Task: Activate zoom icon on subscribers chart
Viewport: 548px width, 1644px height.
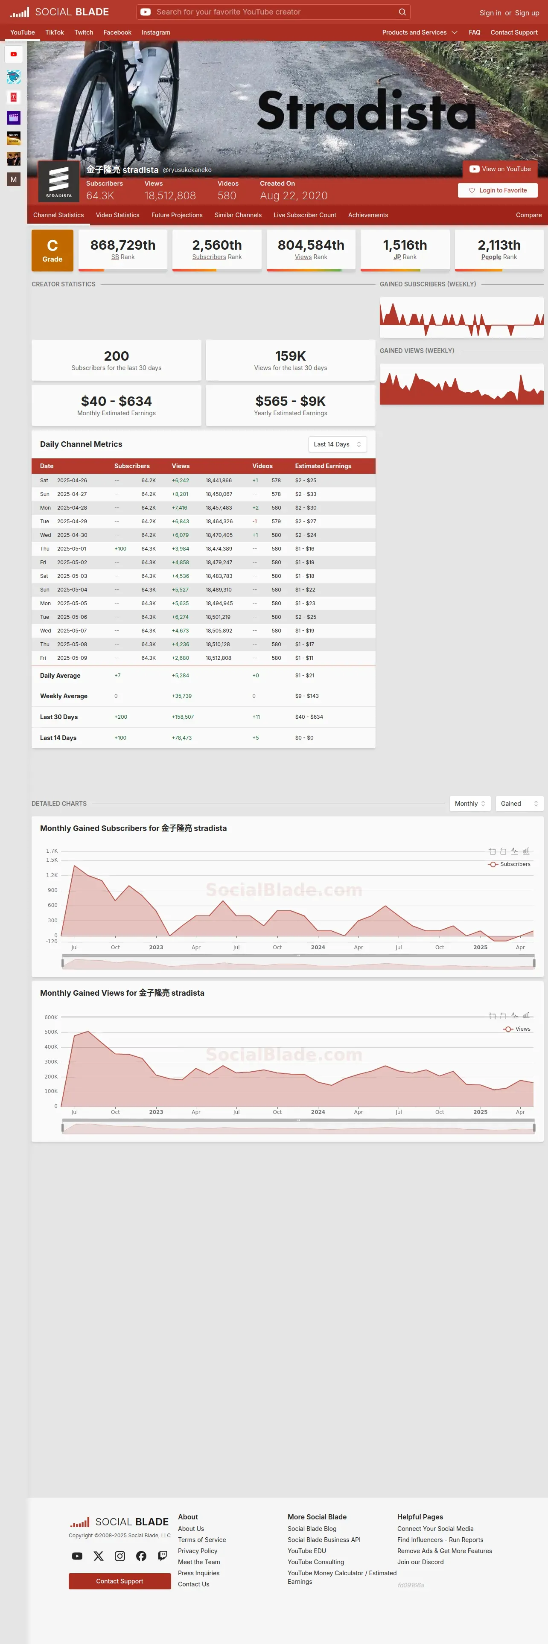Action: [492, 851]
